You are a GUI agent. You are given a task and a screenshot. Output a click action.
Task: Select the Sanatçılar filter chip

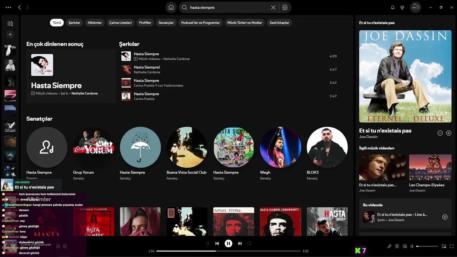(166, 22)
